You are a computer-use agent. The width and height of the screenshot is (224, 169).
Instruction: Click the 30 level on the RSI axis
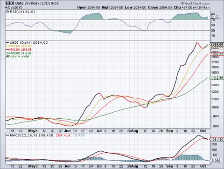(213, 30)
